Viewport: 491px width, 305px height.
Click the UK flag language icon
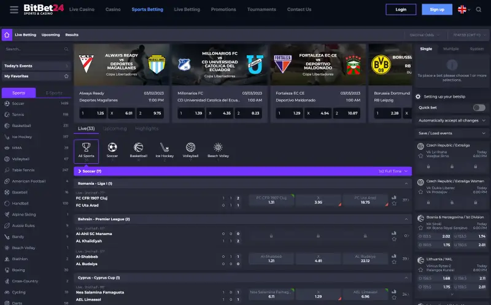[462, 9]
